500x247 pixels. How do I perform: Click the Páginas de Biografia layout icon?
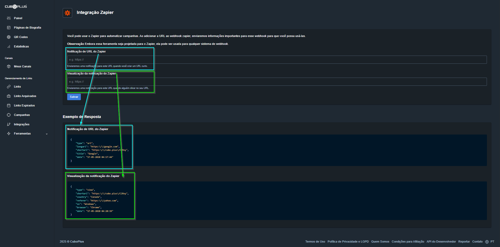(x=9, y=28)
